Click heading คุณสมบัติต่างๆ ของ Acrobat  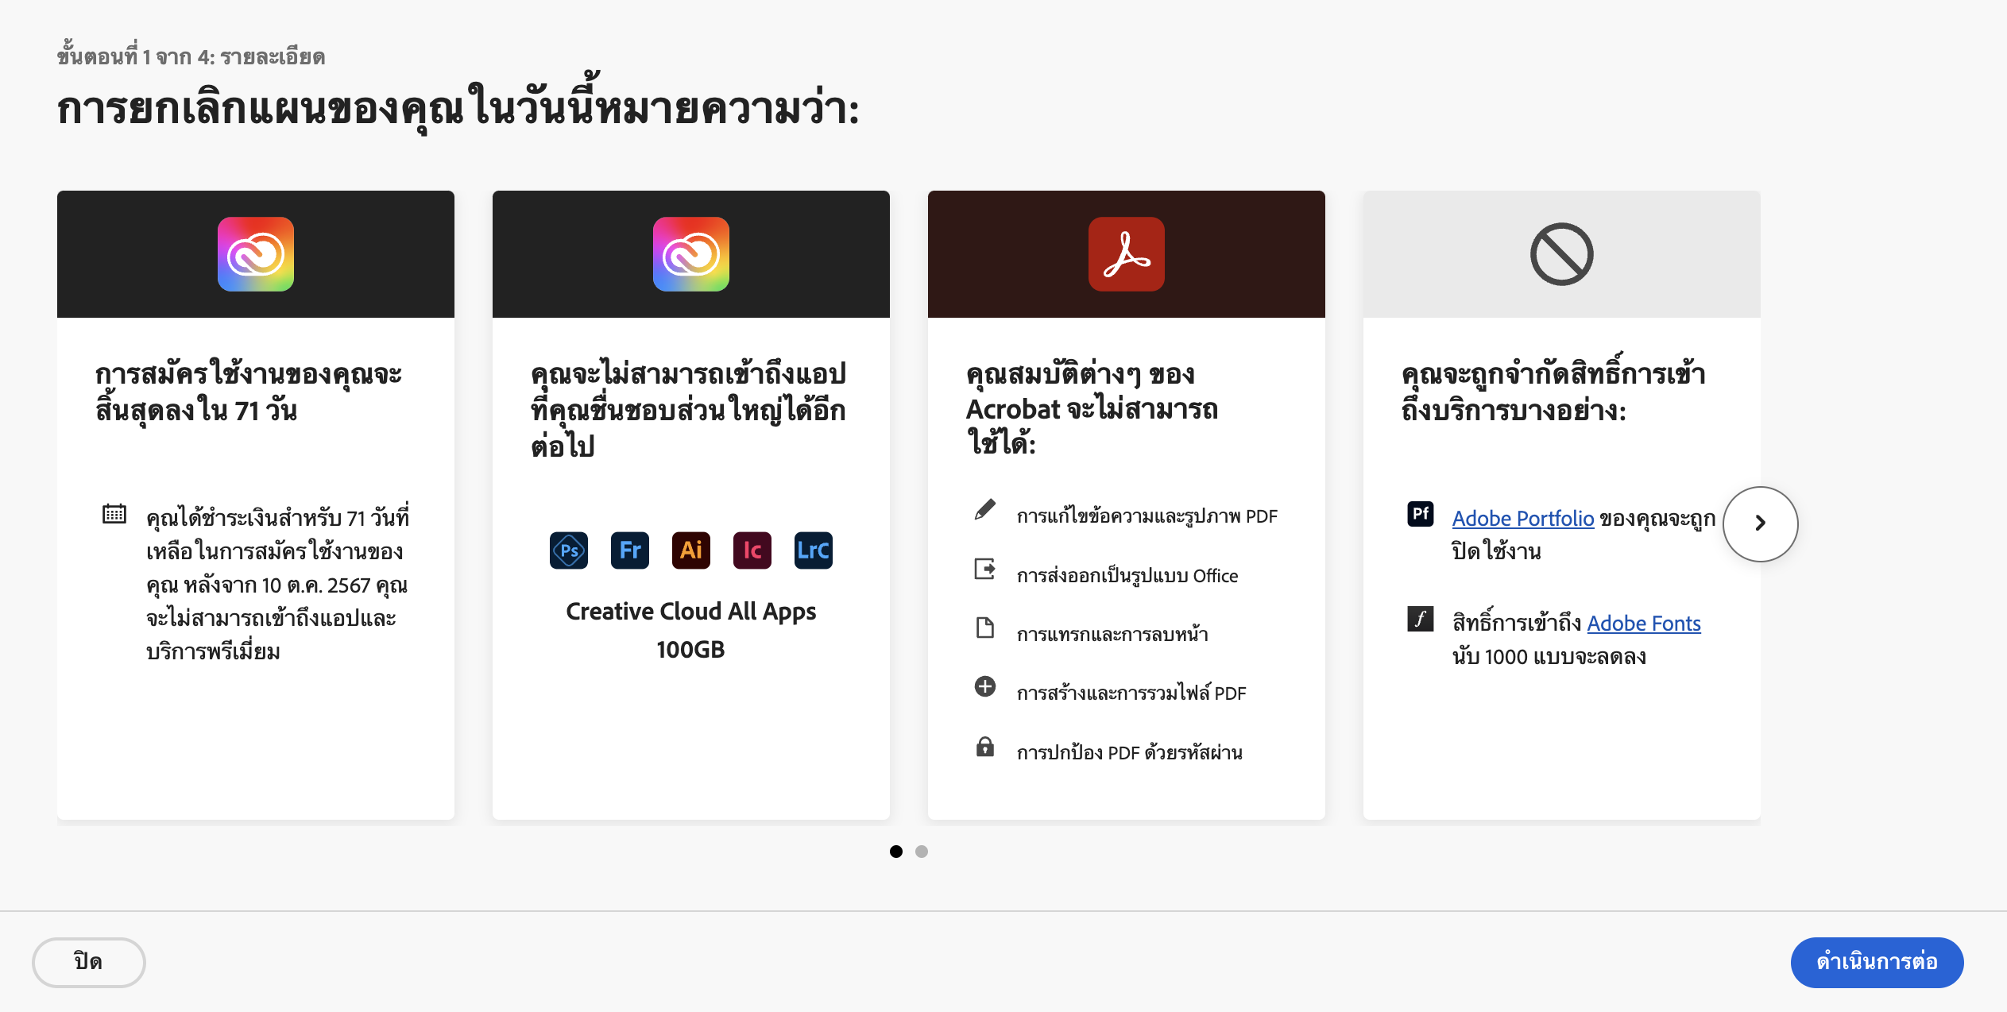point(1092,409)
